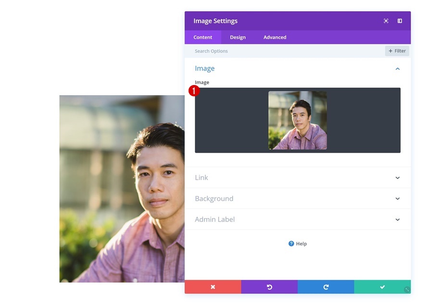Image resolution: width=423 pixels, height=306 pixels.
Task: Click the resize handle at the modal corner
Action: pos(407,290)
